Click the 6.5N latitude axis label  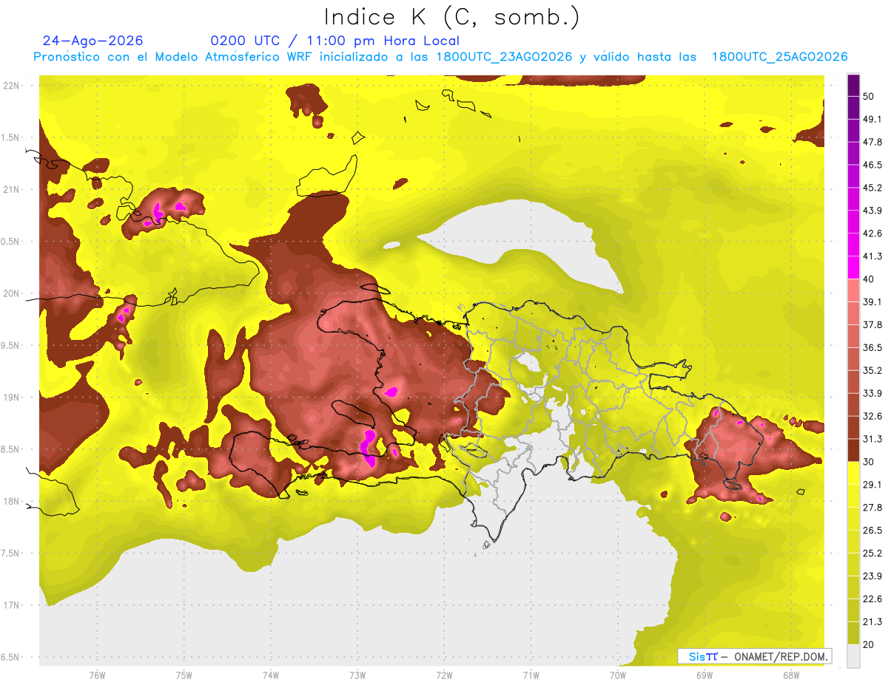pyautogui.click(x=11, y=657)
